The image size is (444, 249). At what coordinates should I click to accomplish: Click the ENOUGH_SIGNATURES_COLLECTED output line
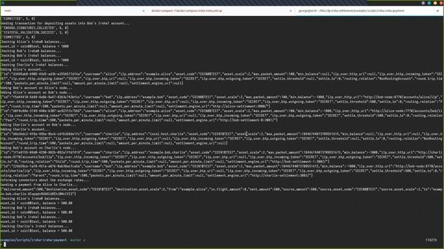(34, 28)
